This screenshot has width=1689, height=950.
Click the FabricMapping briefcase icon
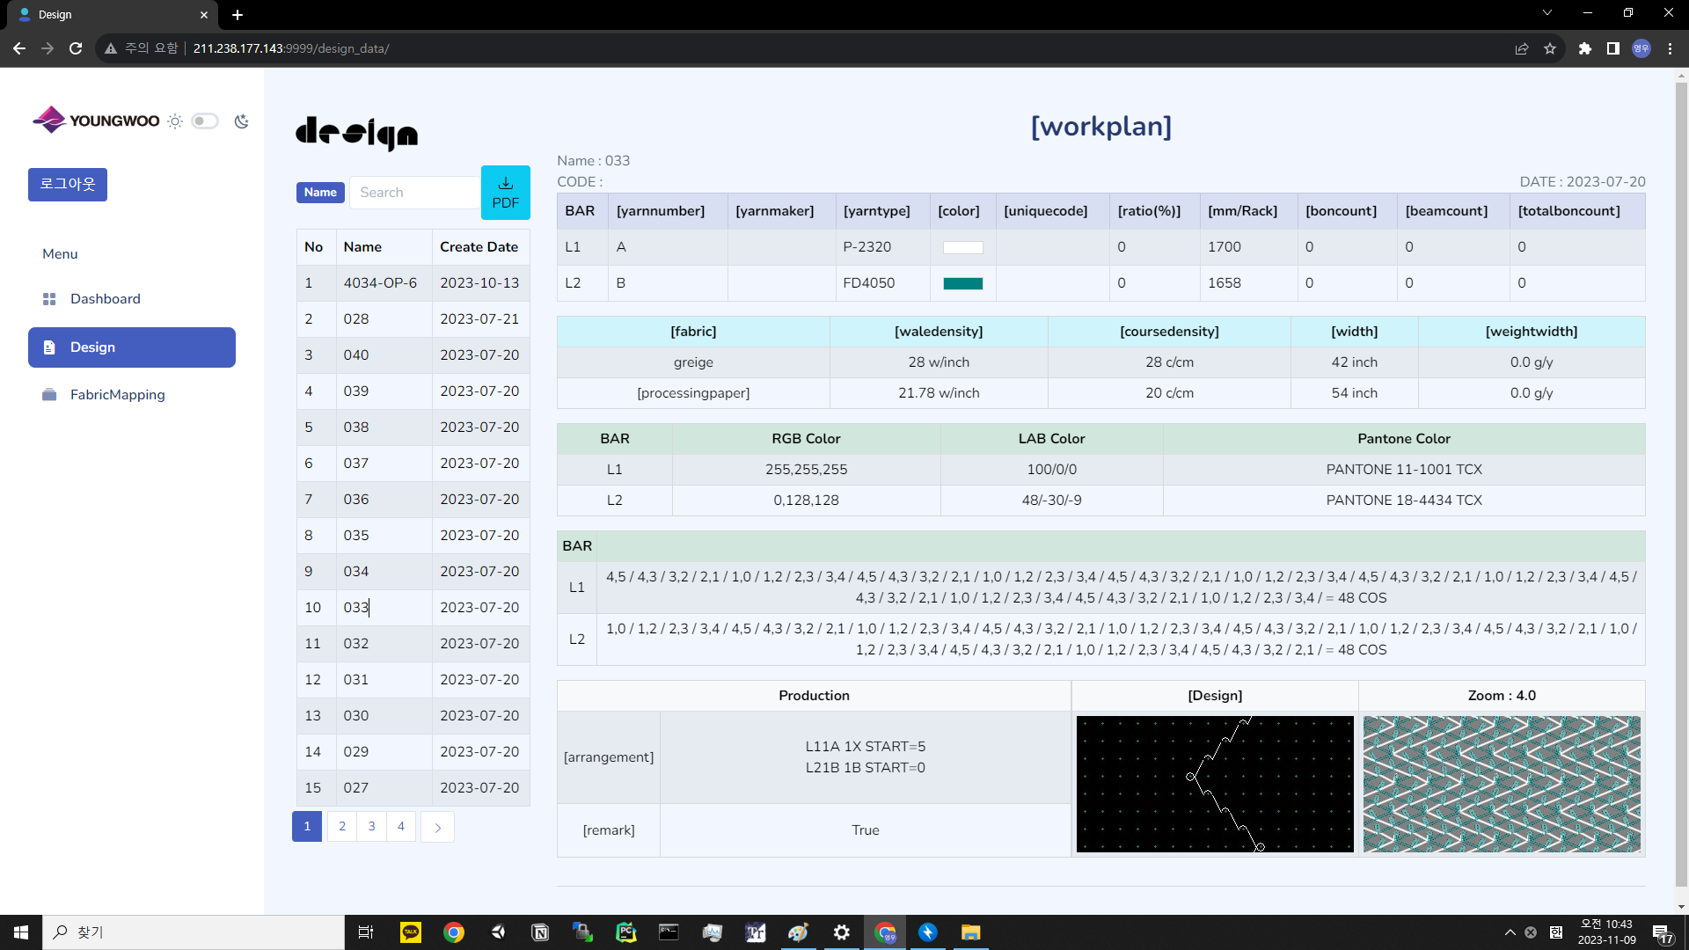[49, 395]
